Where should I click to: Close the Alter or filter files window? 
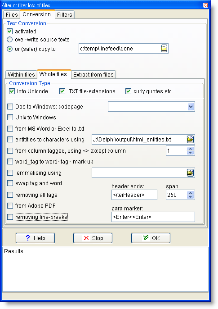click(x=205, y=5)
